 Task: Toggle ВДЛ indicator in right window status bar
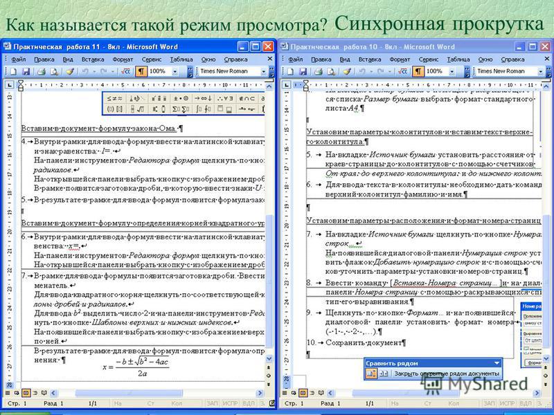(526, 403)
